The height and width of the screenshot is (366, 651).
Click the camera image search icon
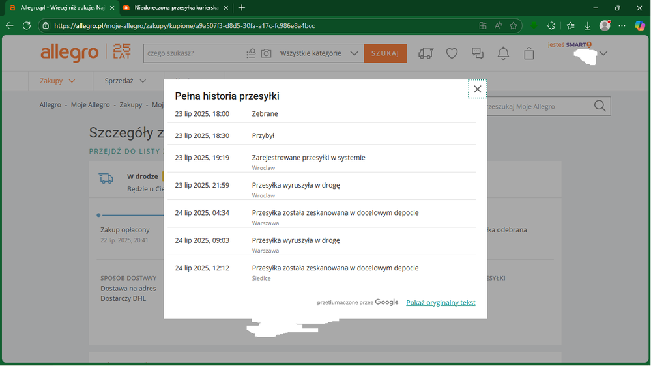pos(266,53)
